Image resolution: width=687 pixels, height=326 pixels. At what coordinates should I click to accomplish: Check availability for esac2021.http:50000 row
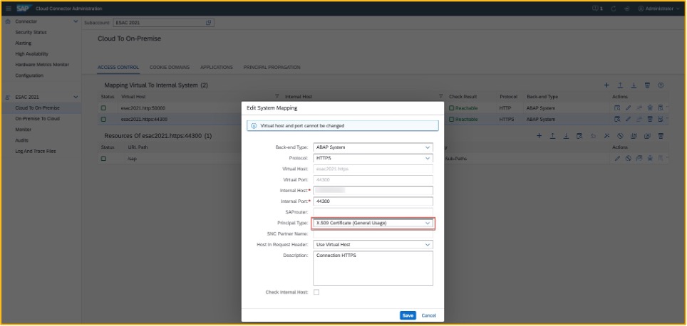click(x=617, y=107)
